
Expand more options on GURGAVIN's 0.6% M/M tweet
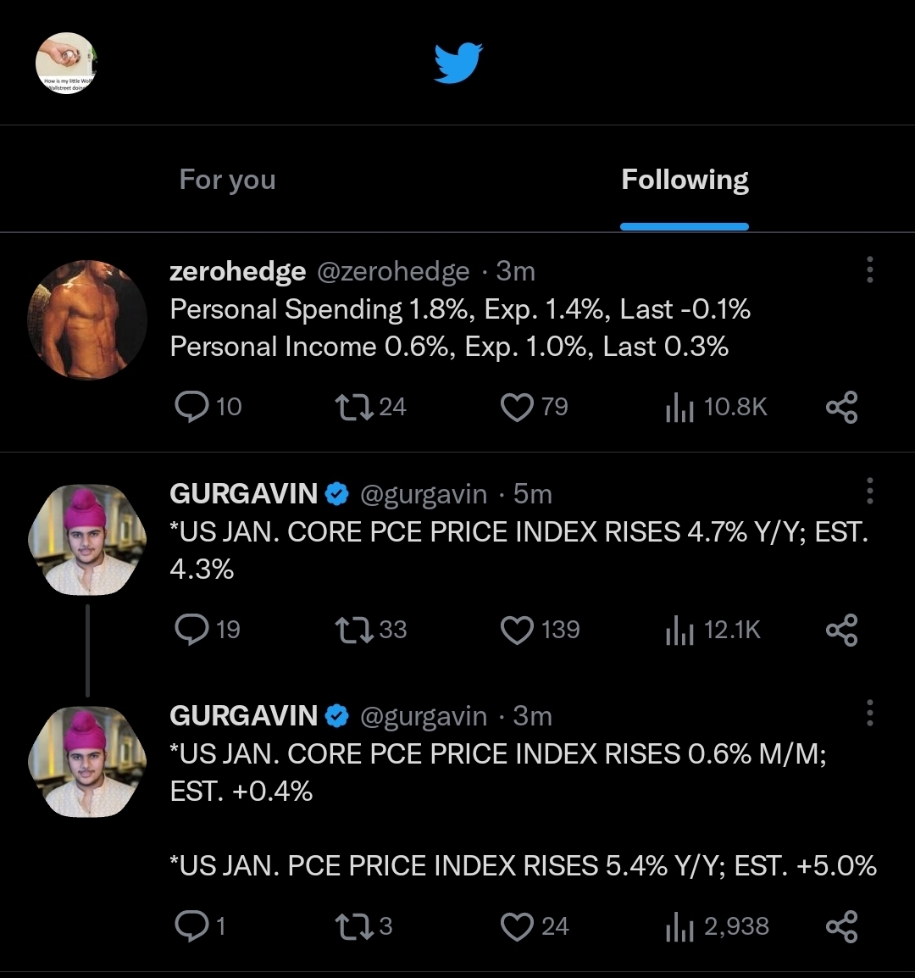pyautogui.click(x=869, y=714)
